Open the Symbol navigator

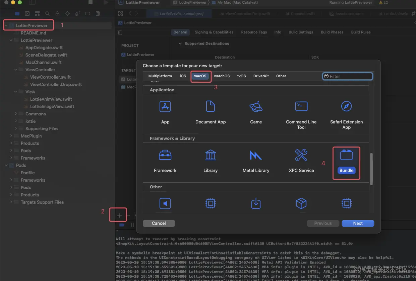point(37,14)
